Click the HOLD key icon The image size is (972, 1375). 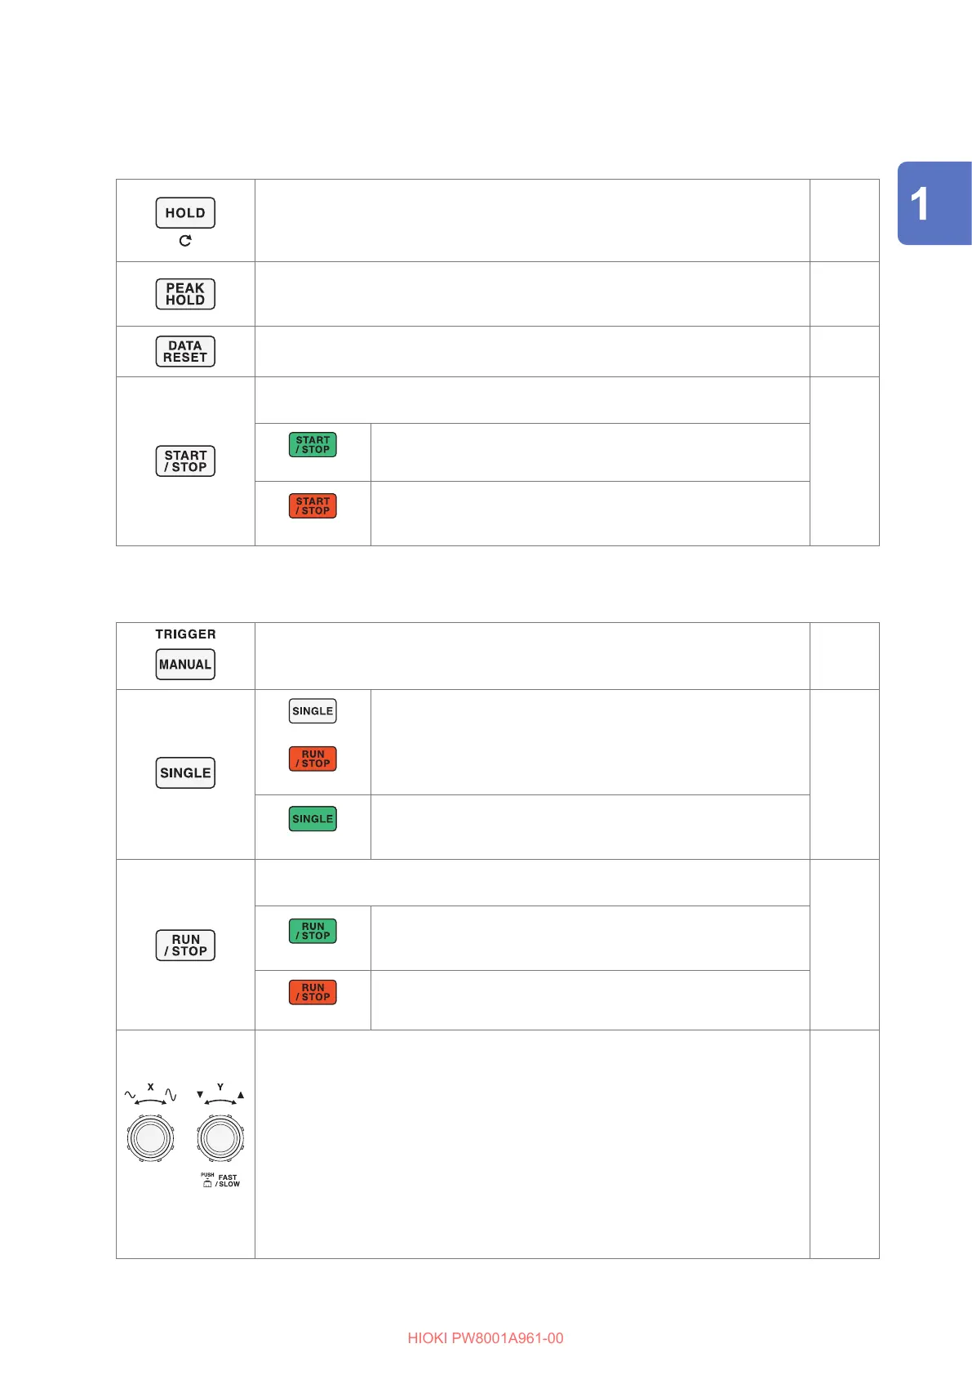click(x=185, y=213)
